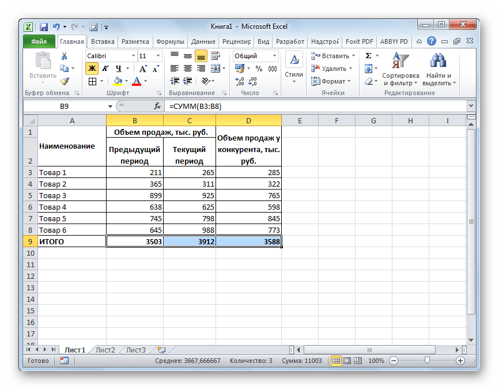
Task: Expand the formula bar
Action: (x=471, y=106)
